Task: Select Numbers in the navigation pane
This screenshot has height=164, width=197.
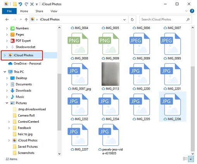Action: point(22,28)
